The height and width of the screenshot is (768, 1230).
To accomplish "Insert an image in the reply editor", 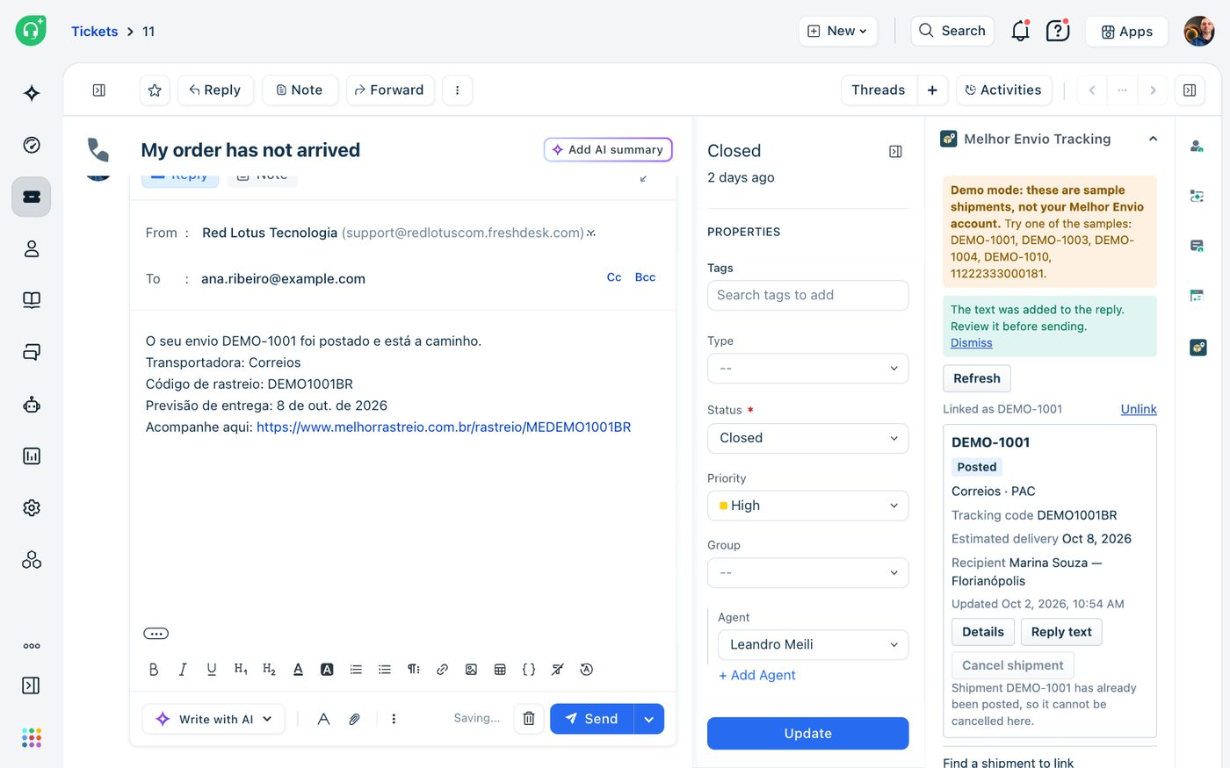I will [x=471, y=670].
